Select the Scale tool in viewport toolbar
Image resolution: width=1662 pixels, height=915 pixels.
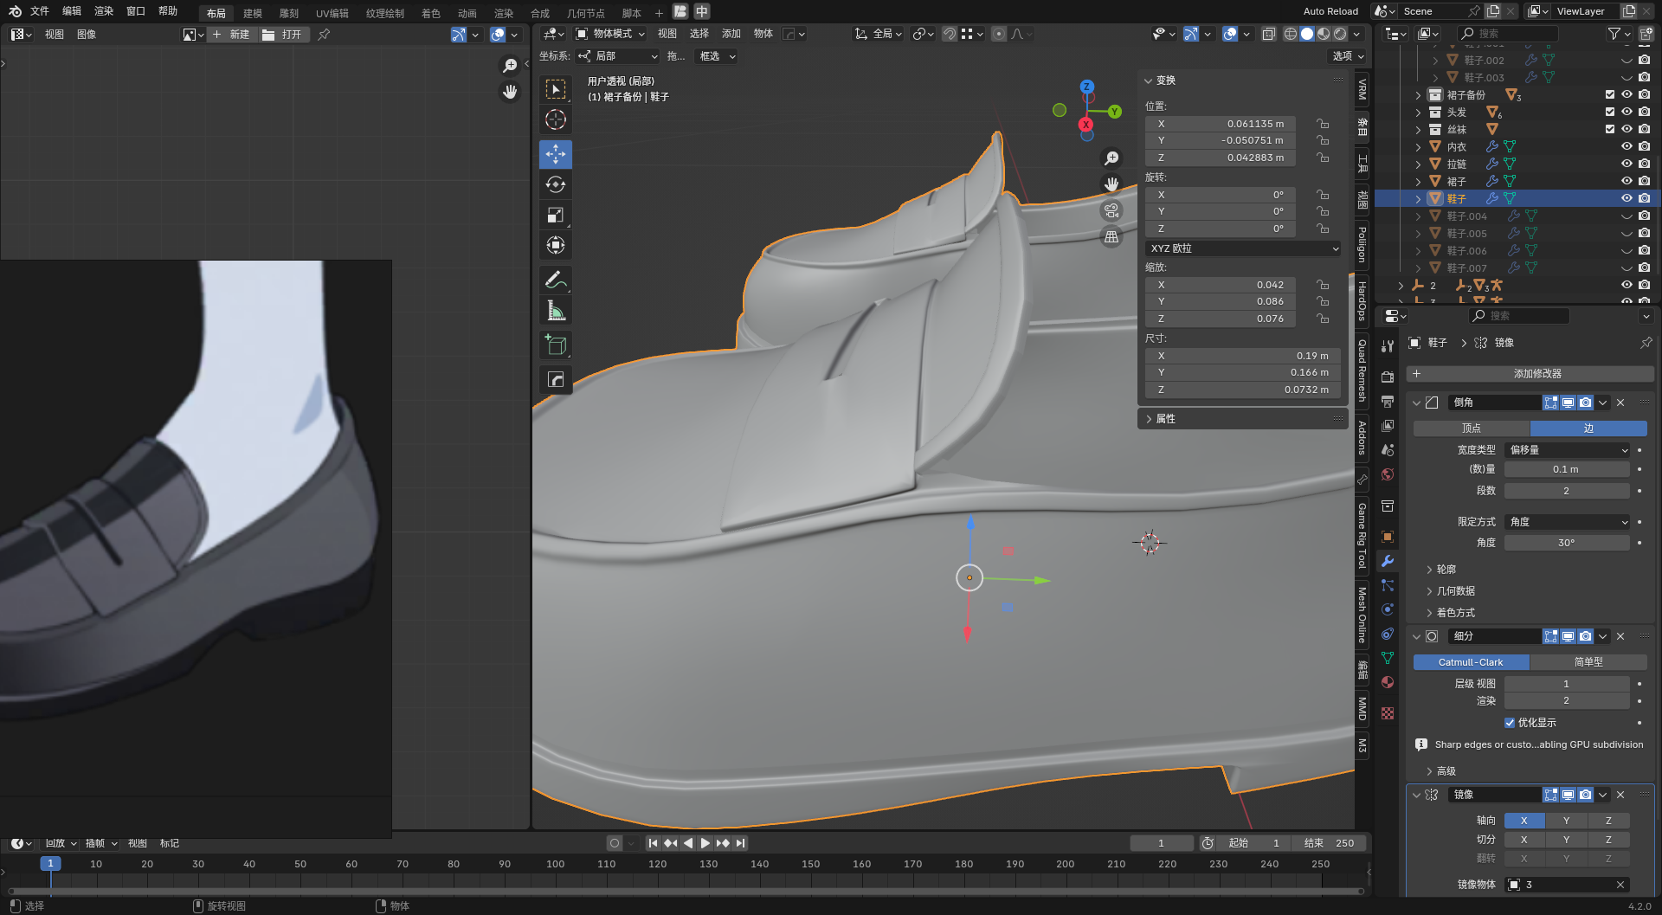tap(555, 215)
